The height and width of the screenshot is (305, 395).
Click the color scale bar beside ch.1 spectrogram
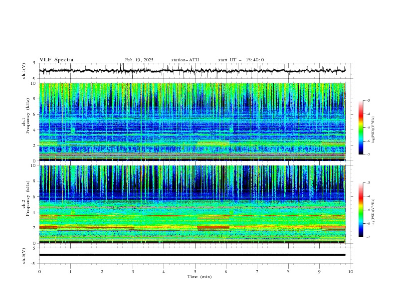click(x=361, y=127)
